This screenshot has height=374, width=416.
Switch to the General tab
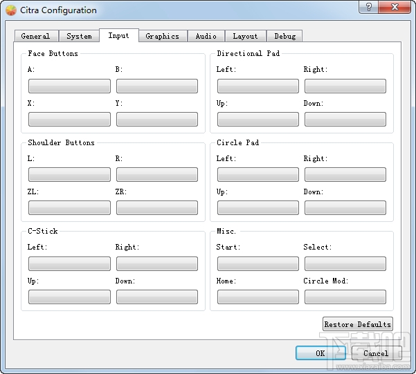point(36,36)
